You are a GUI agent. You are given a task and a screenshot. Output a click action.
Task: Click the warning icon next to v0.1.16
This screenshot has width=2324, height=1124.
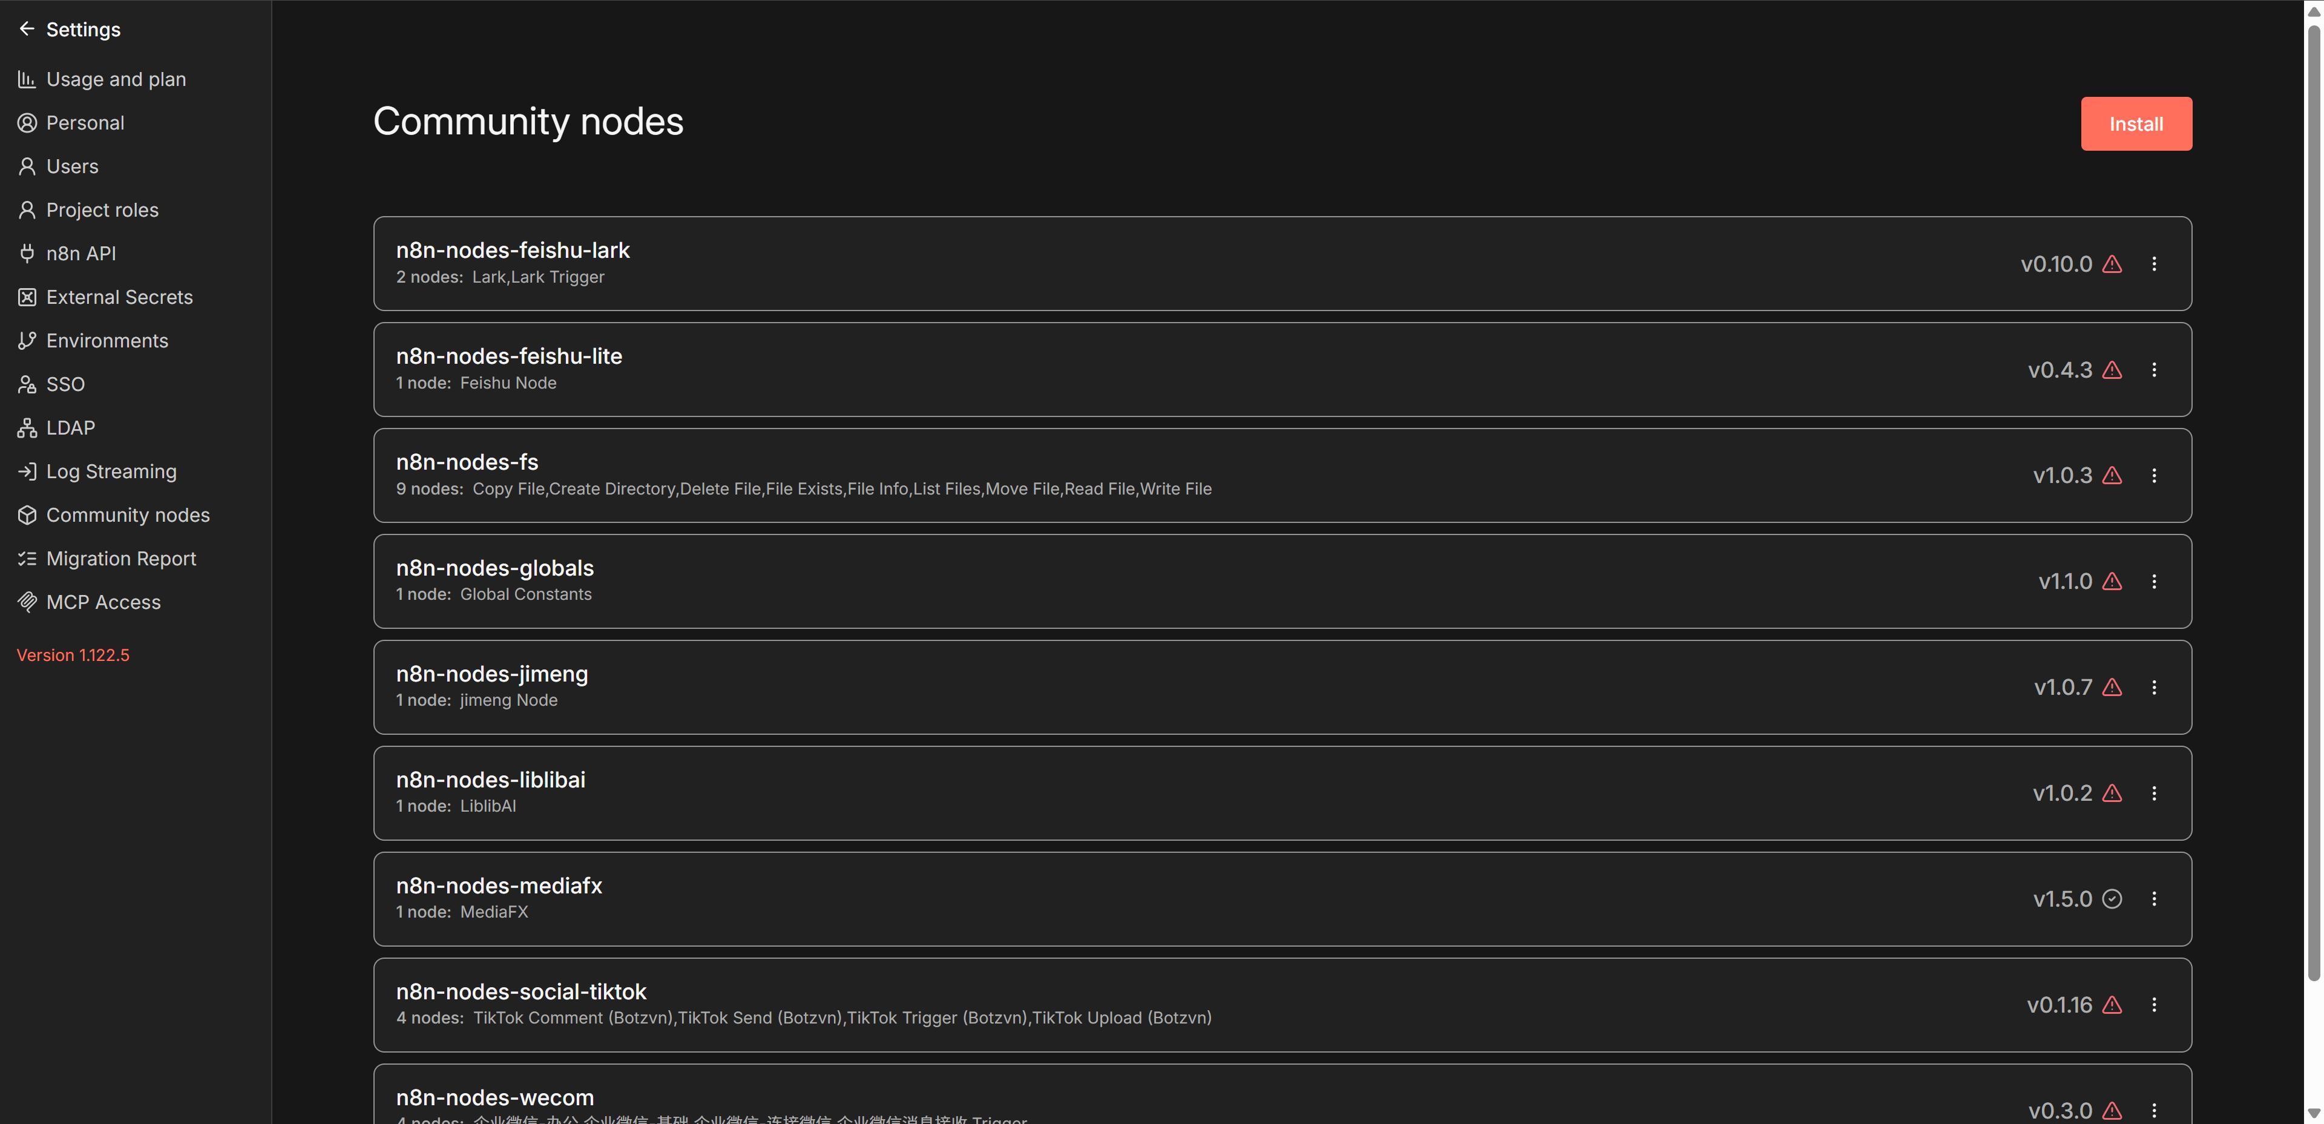[x=2112, y=1005]
